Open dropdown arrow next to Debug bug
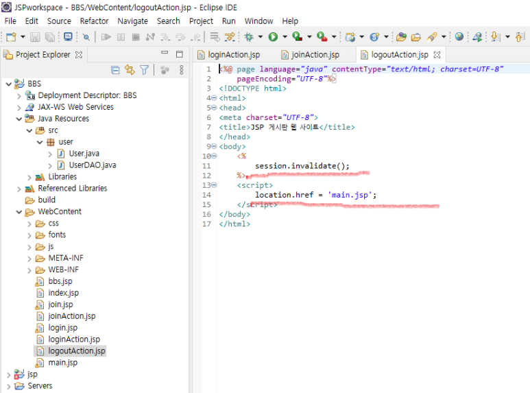 click(261, 36)
